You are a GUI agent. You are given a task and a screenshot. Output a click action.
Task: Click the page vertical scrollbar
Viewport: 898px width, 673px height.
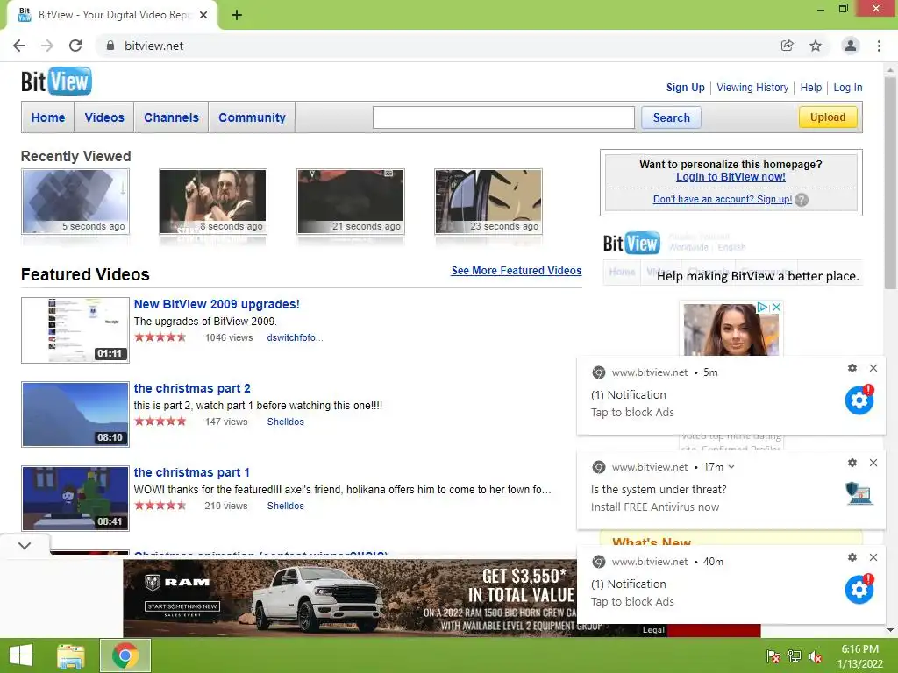pyautogui.click(x=891, y=183)
